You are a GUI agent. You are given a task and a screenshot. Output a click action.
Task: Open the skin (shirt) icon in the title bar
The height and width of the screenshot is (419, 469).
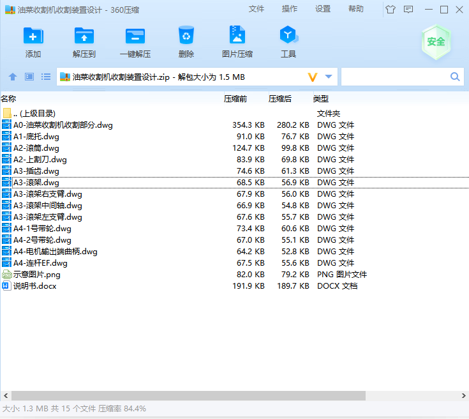pos(391,10)
